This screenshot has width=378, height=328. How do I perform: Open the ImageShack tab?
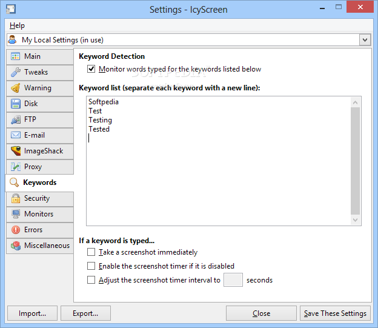(x=40, y=151)
